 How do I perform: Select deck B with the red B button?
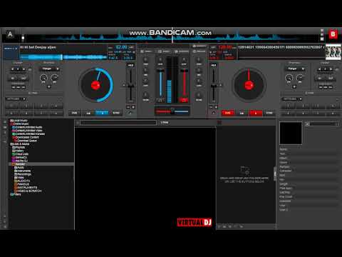(x=333, y=34)
